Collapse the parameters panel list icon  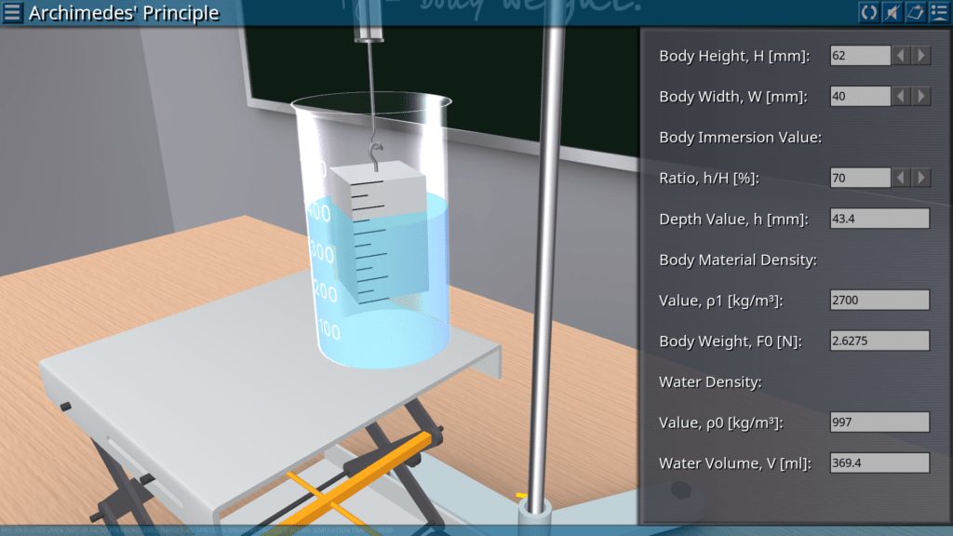click(x=938, y=12)
